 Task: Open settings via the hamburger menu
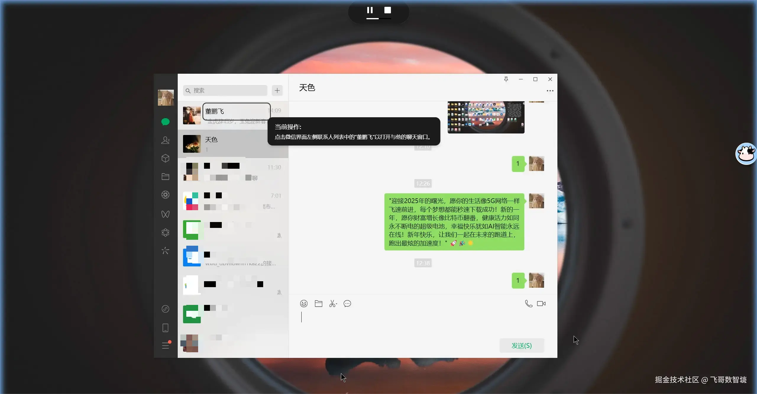click(x=166, y=345)
